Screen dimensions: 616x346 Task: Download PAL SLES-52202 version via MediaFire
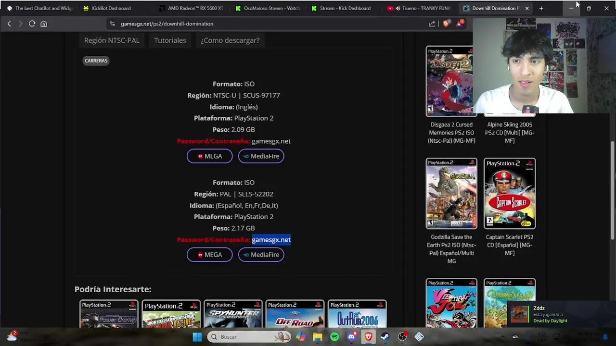point(261,255)
